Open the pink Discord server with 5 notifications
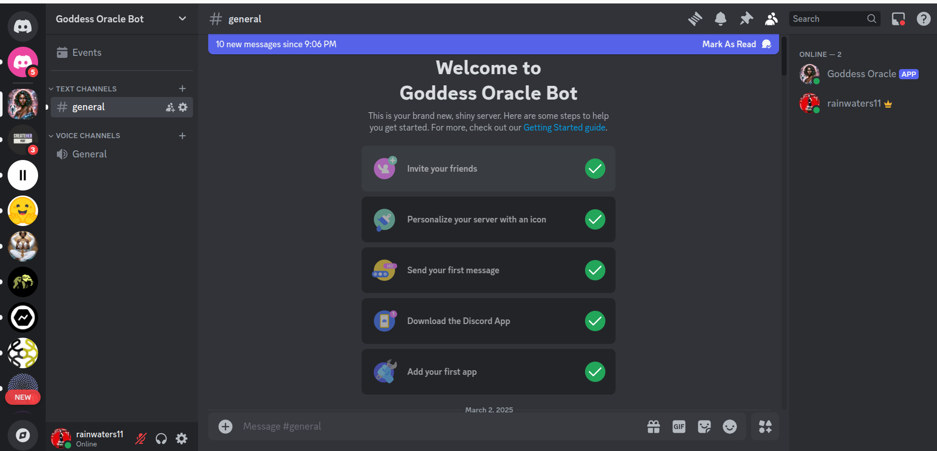 click(23, 62)
